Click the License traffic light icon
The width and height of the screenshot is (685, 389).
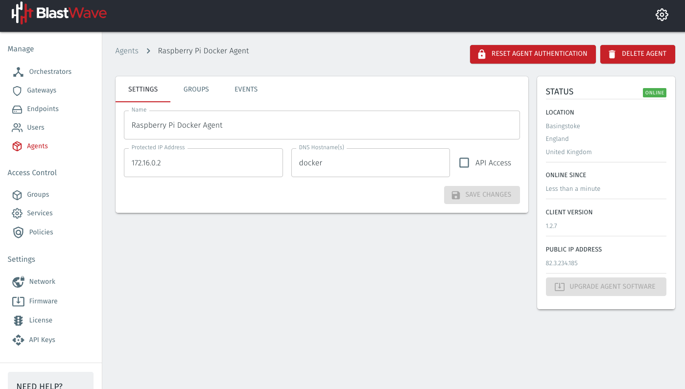click(x=18, y=320)
